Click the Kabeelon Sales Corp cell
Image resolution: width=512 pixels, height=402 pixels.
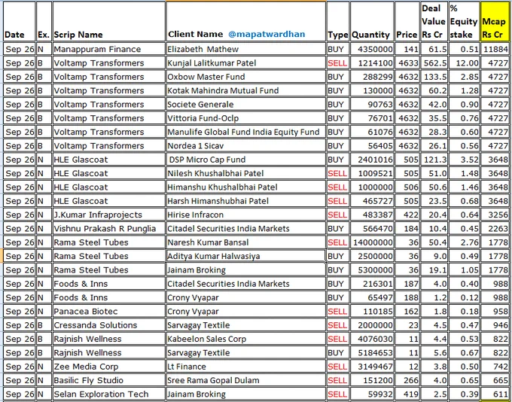click(246, 339)
